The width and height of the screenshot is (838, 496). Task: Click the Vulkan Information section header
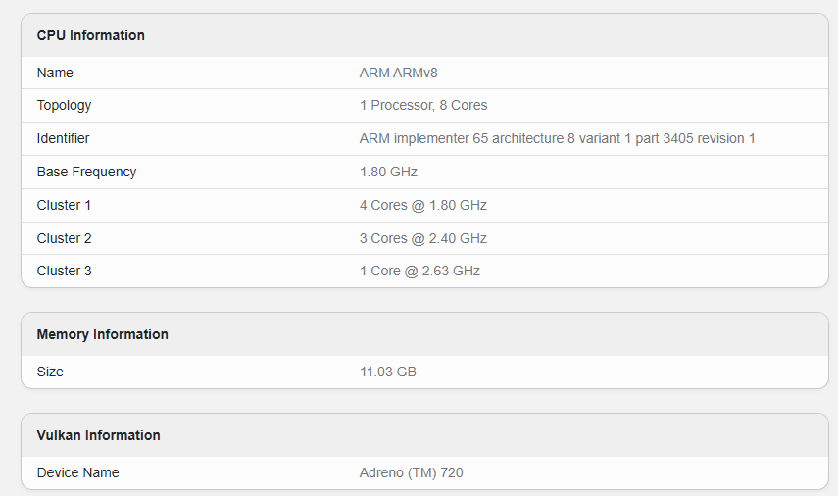(98, 435)
